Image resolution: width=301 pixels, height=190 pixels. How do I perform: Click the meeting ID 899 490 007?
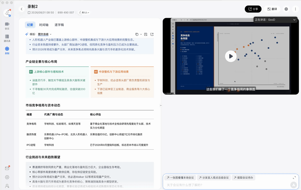click(x=66, y=13)
